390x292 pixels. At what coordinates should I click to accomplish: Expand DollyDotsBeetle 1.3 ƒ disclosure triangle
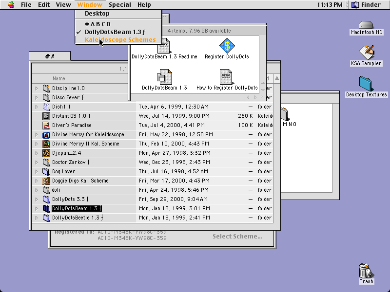coord(36,218)
